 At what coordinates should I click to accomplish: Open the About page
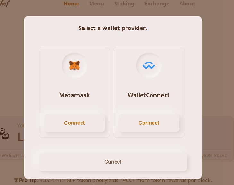point(187,4)
